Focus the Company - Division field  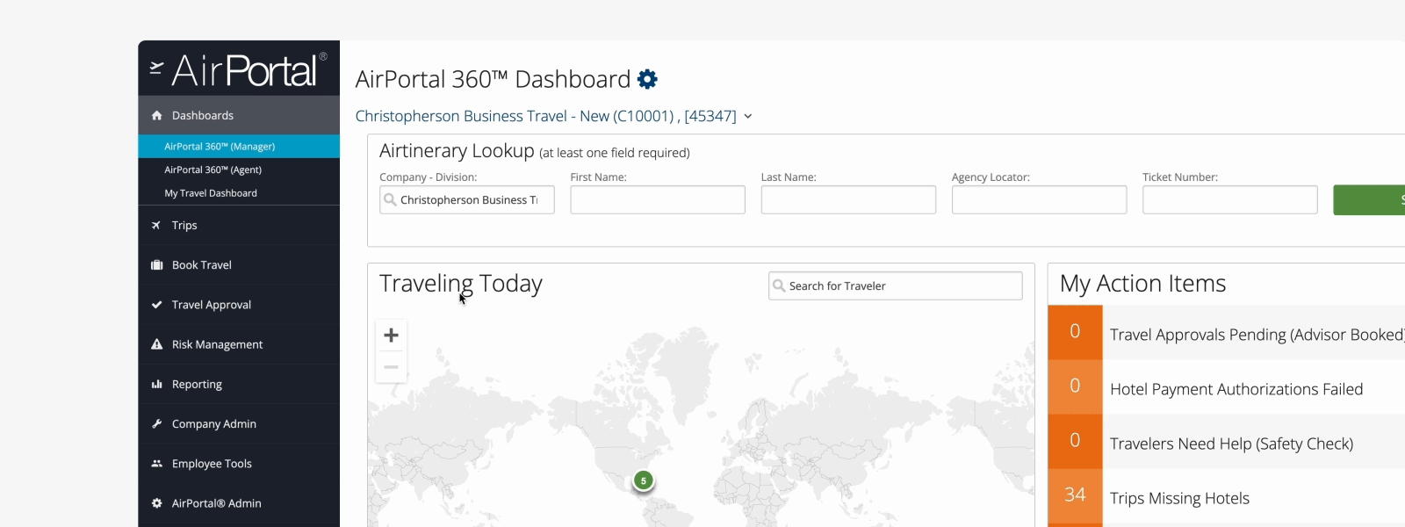467,199
